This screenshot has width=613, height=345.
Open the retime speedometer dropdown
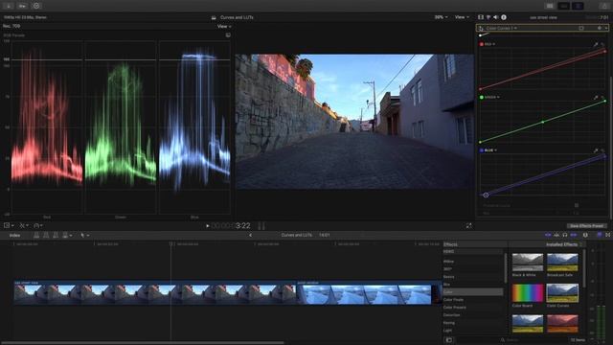tap(38, 226)
